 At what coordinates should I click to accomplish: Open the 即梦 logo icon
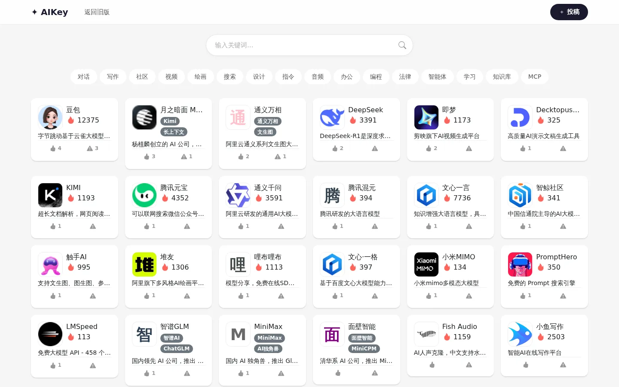point(426,117)
